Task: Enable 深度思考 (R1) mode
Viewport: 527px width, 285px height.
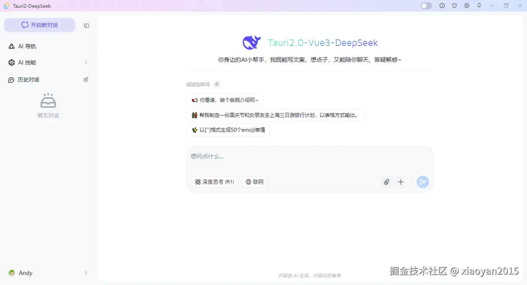Action: (214, 182)
